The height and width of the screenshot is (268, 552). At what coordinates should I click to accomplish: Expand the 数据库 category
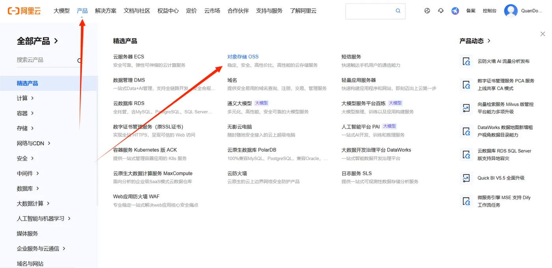click(38, 188)
